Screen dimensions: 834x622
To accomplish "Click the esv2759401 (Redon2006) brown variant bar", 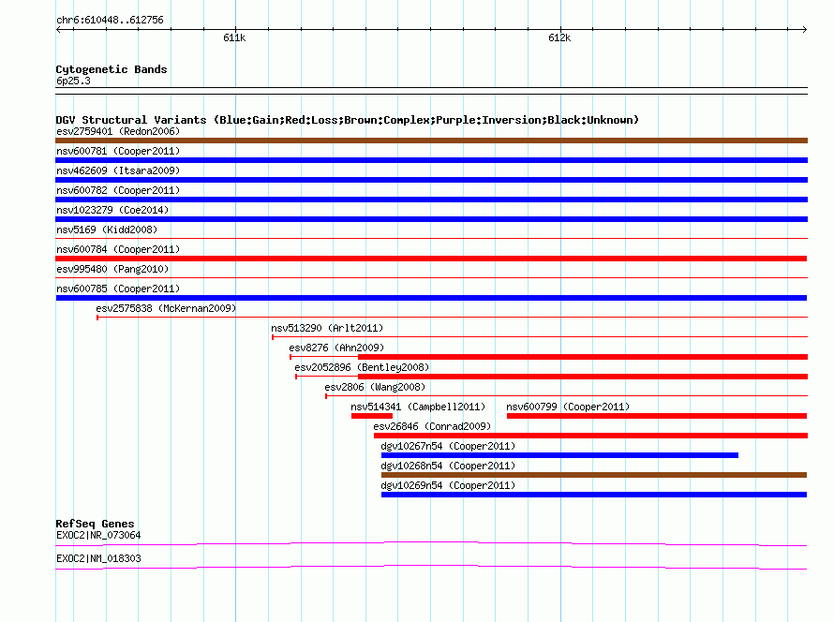I will 431,141.
